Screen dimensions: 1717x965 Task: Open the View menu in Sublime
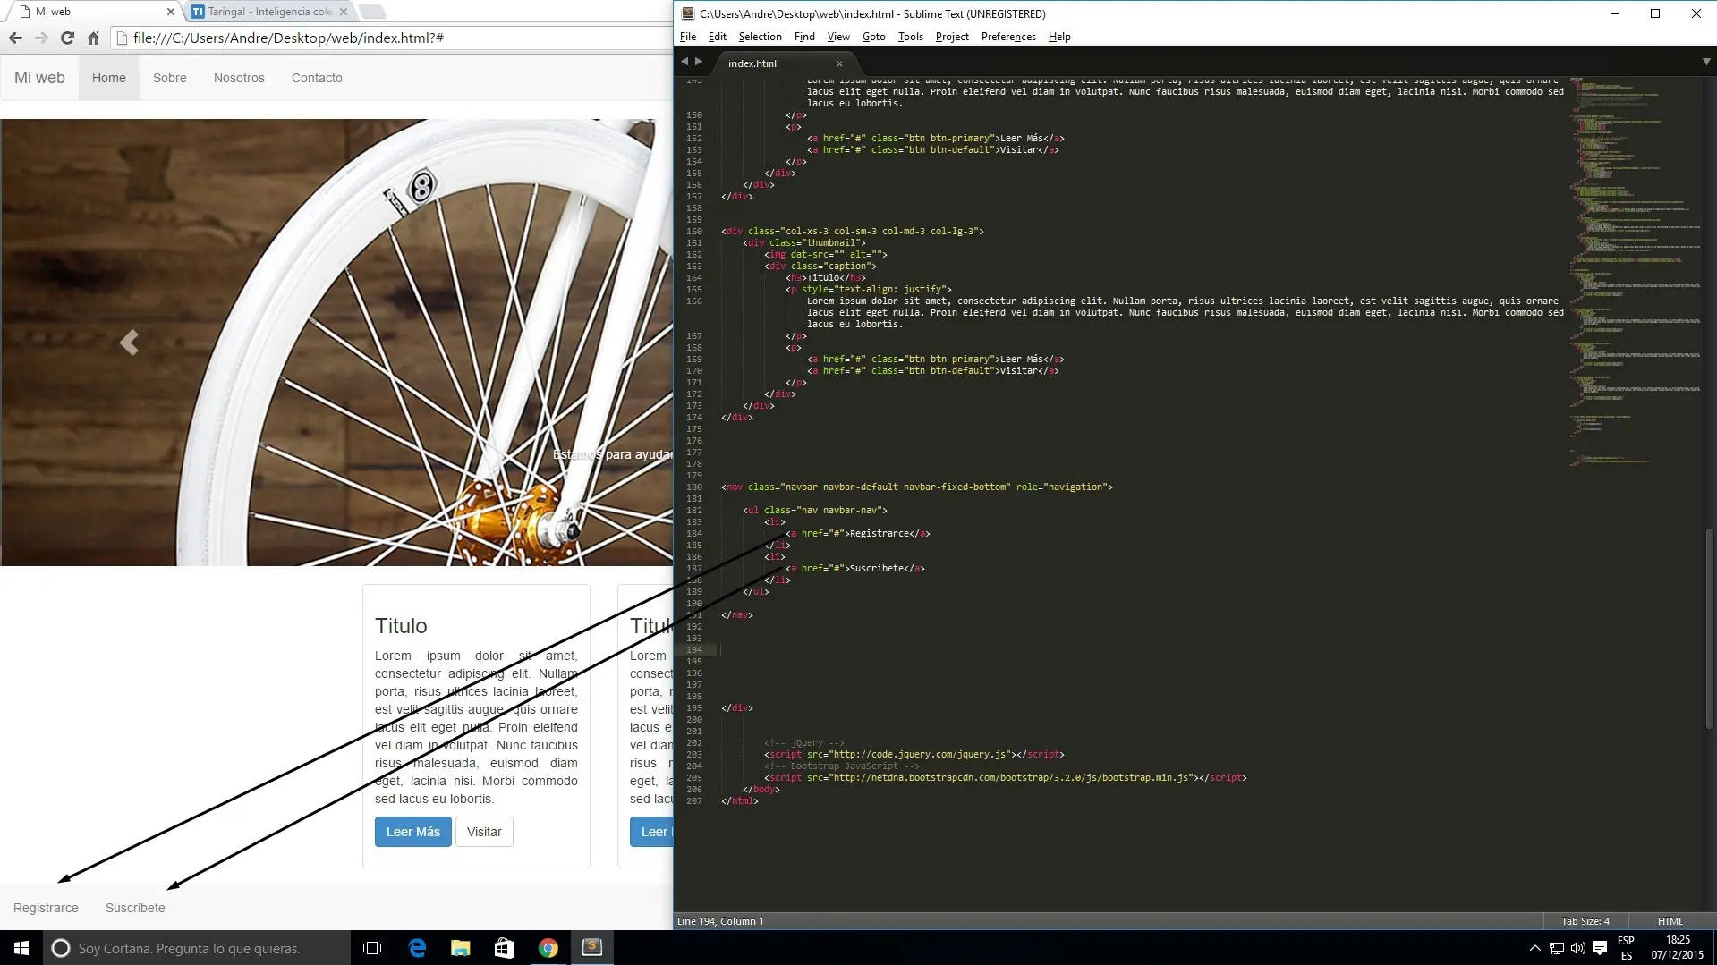[838, 37]
